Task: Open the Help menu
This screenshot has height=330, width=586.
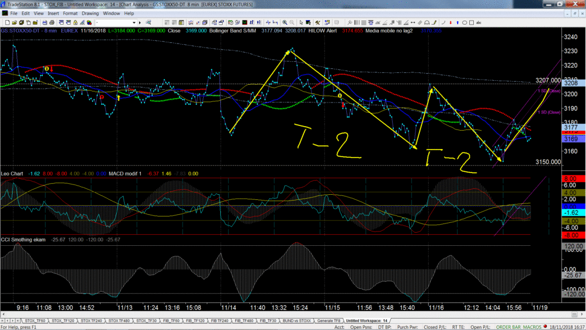Action: point(129,13)
